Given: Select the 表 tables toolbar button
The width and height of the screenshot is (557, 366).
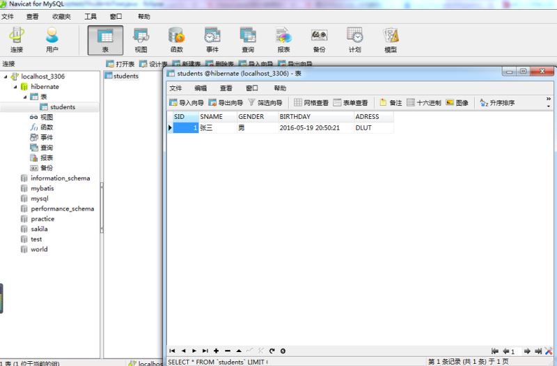Looking at the screenshot, I should [x=105, y=40].
